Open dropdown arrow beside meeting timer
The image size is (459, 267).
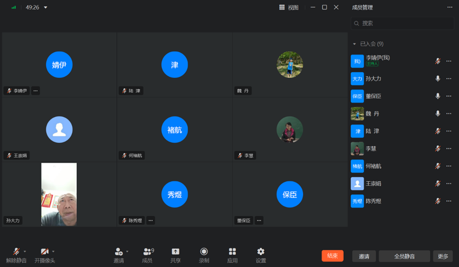(46, 8)
